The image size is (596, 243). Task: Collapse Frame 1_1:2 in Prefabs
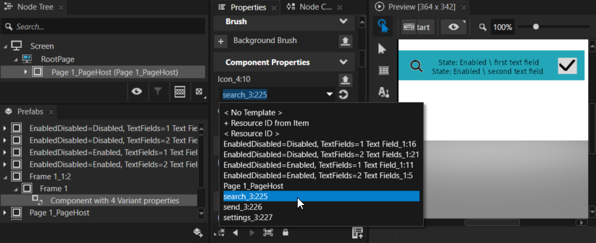5,177
